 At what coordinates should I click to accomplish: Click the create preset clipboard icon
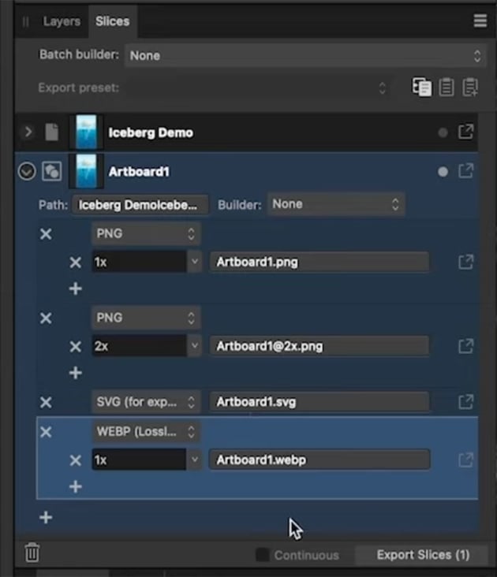click(x=470, y=87)
